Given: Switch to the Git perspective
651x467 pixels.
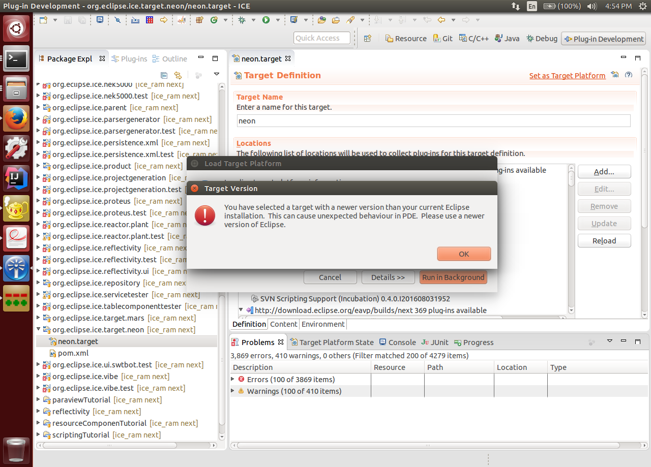Looking at the screenshot, I should (442, 39).
